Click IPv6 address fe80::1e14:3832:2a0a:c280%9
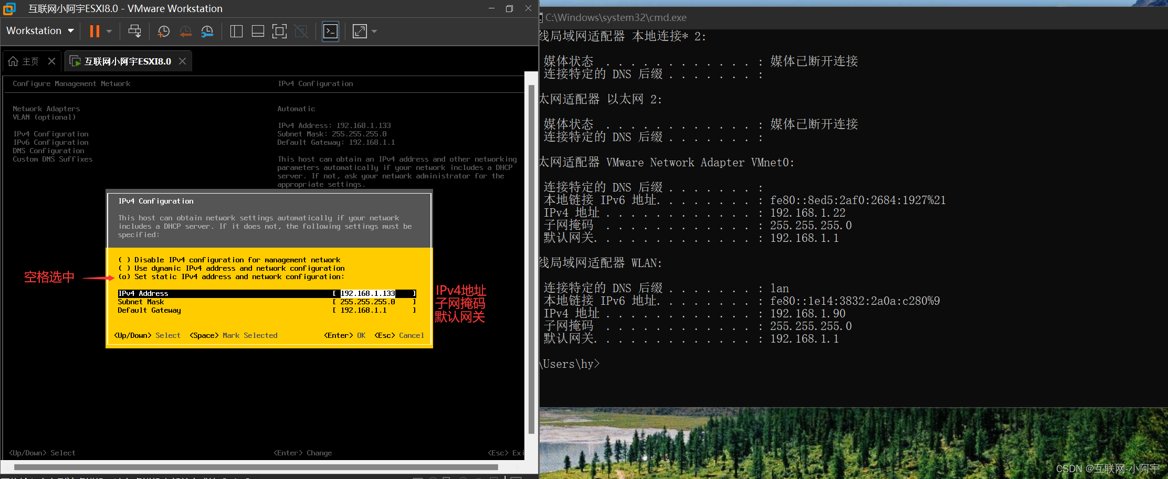This screenshot has height=479, width=1168. point(855,301)
